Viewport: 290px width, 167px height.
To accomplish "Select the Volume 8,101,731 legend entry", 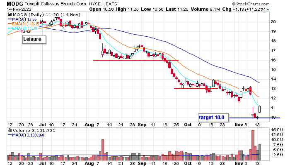I will pyautogui.click(x=34, y=131).
